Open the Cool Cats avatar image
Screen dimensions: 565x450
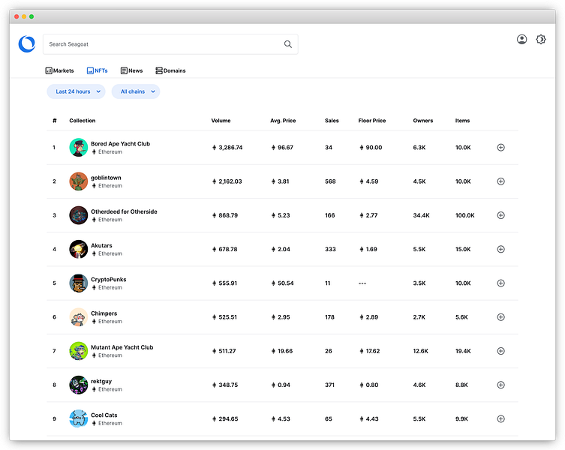click(79, 418)
